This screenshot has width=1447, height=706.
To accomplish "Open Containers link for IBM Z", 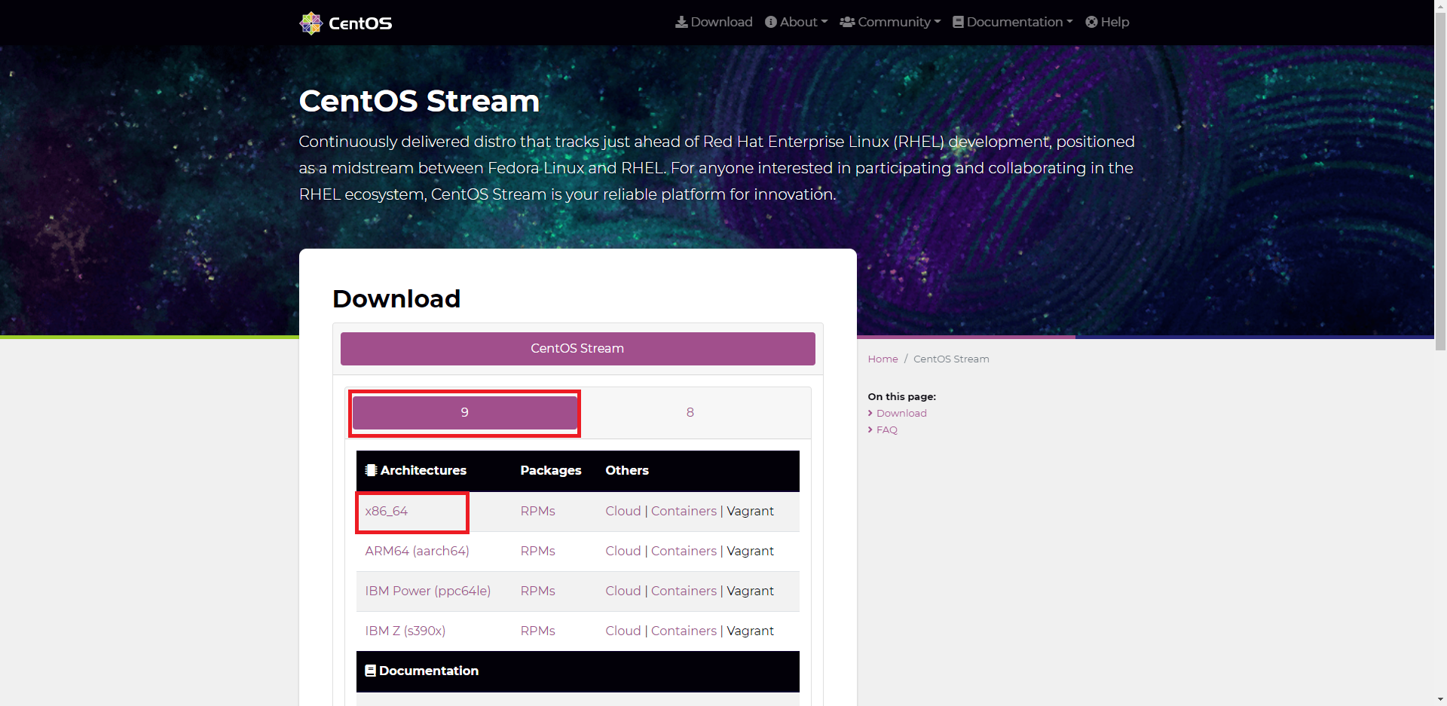I will pos(684,631).
